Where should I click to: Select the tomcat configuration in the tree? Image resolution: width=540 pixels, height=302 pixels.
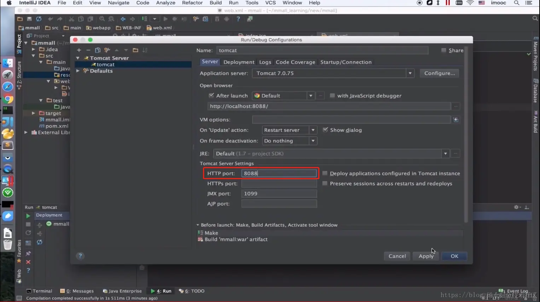coord(133,64)
